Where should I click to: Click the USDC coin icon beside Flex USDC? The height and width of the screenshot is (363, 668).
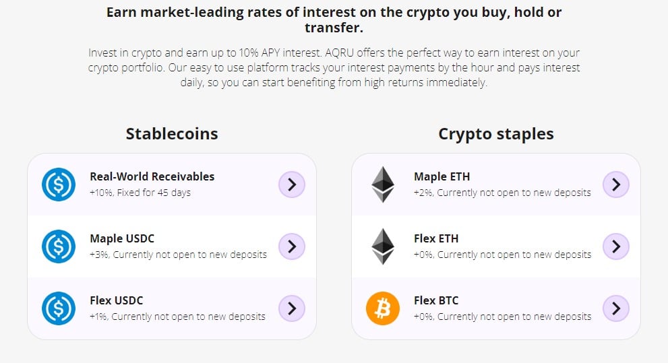click(59, 308)
